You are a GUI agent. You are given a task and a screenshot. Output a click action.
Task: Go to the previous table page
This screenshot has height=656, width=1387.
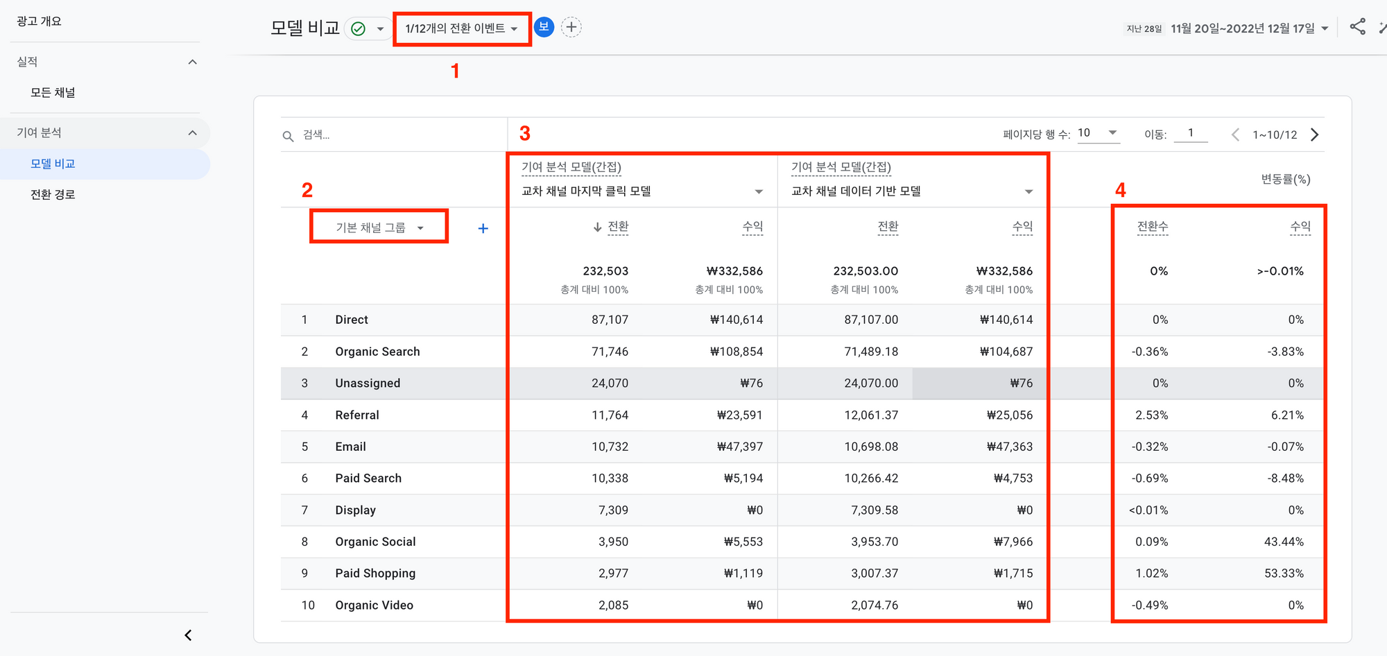1235,135
